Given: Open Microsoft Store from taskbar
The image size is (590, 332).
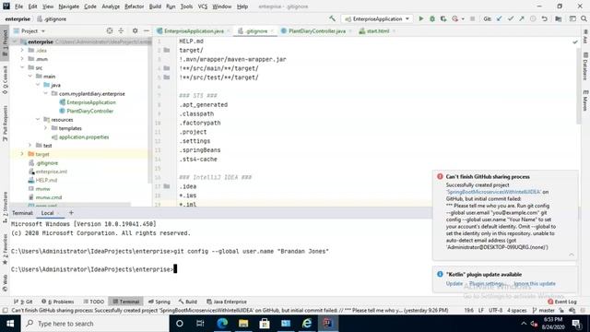Looking at the screenshot, I should point(265,324).
